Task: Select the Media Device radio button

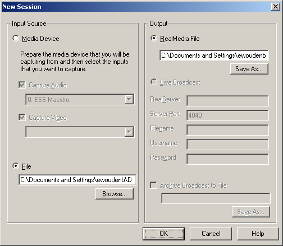Action: tap(16, 39)
